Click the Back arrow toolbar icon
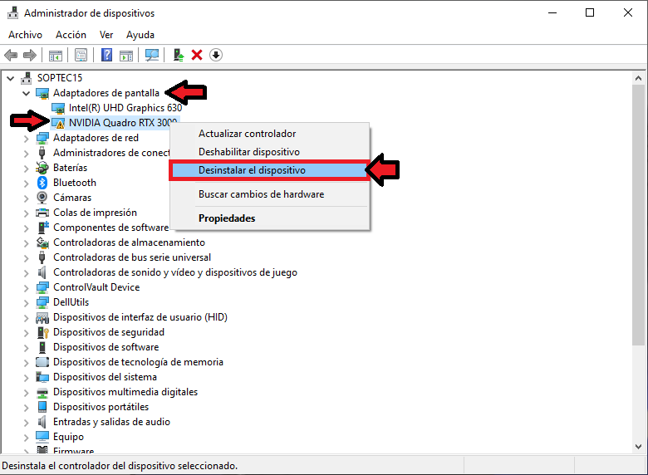This screenshot has width=648, height=475. point(11,55)
